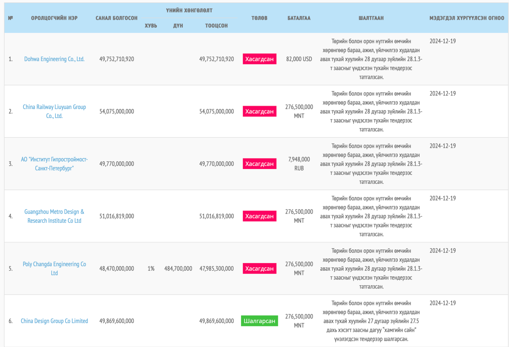
Task: Select the offered amount 51,016,819,000 in Санал болгосон column
Action: pos(117,216)
